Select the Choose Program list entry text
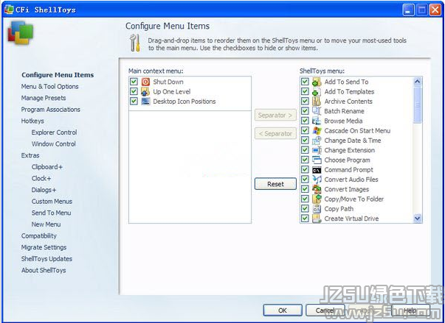The height and width of the screenshot is (323, 445). click(x=347, y=160)
